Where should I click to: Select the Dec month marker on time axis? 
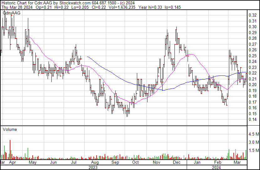176,162
